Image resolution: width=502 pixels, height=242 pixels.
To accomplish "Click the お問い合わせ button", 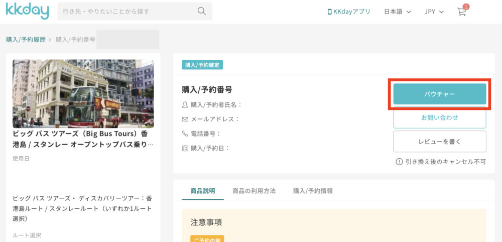I will pos(440,118).
